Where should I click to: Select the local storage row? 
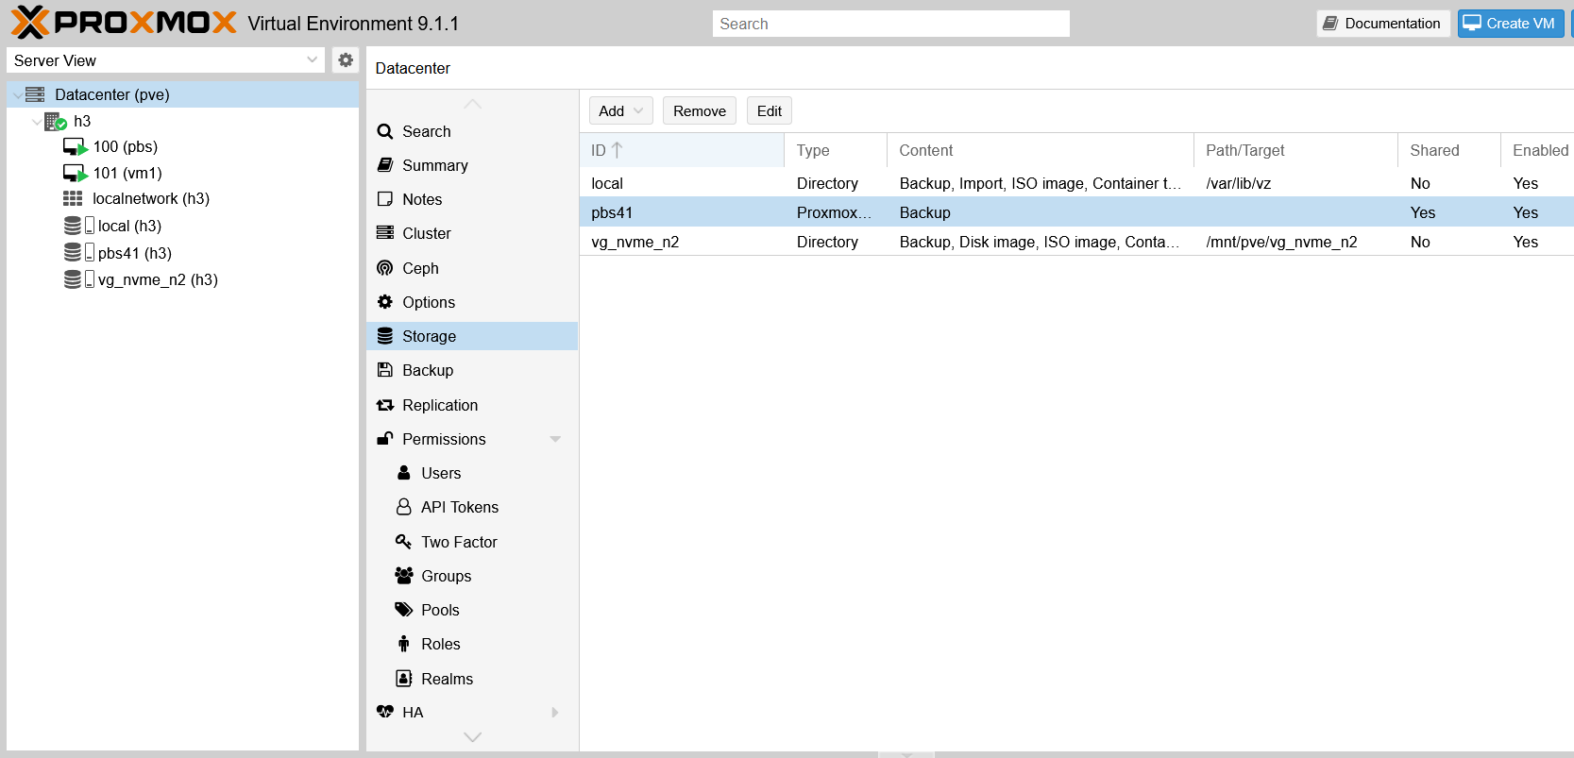click(1076, 183)
